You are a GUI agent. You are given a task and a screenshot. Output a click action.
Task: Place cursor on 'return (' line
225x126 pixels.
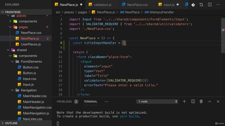pos(80,52)
